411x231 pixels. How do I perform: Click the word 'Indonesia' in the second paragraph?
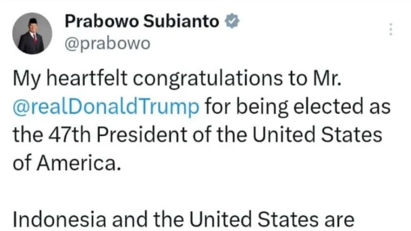(60, 219)
